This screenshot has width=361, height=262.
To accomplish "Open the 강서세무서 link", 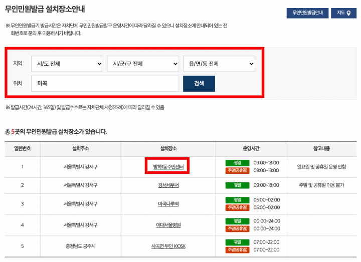I will [168, 185].
